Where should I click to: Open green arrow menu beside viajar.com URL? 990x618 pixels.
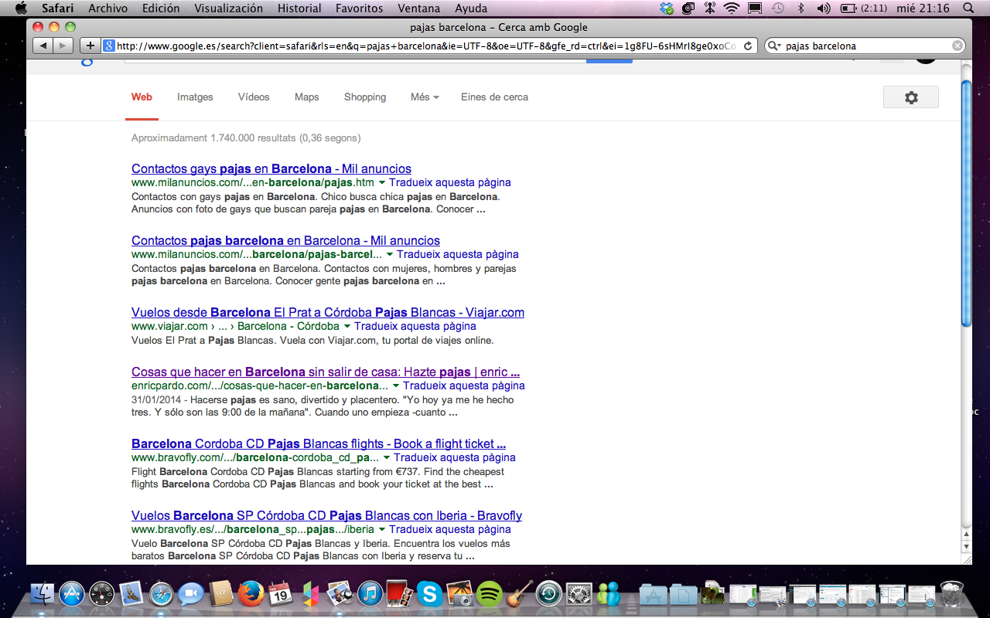(x=347, y=327)
